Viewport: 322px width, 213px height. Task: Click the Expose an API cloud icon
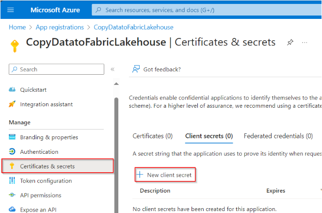[12, 209]
